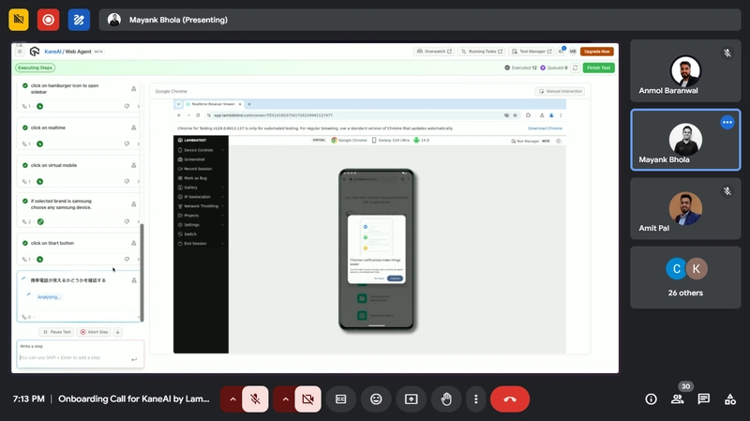Open the blue annotation pen tool

pyautogui.click(x=79, y=20)
